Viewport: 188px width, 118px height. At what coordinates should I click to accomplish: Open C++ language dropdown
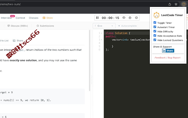click(104, 26)
